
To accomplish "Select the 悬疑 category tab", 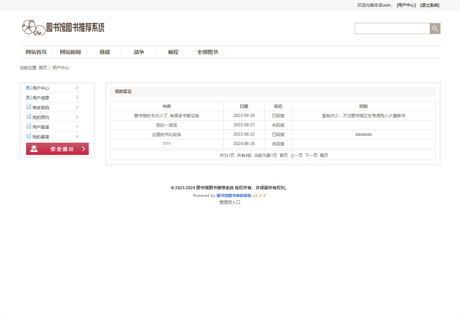I will 105,52.
